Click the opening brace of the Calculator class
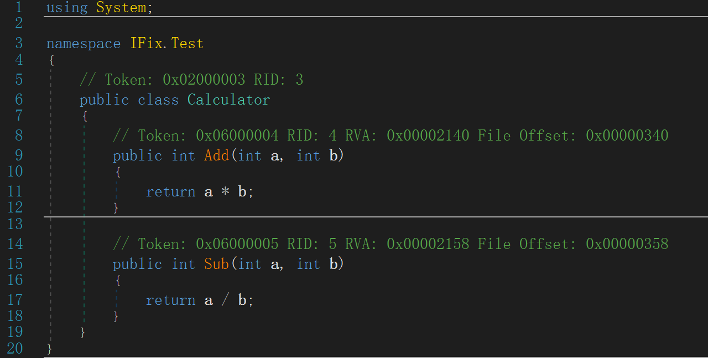 tap(84, 116)
